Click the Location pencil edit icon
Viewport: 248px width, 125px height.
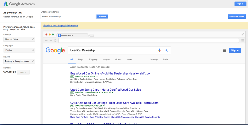click(x=33, y=39)
